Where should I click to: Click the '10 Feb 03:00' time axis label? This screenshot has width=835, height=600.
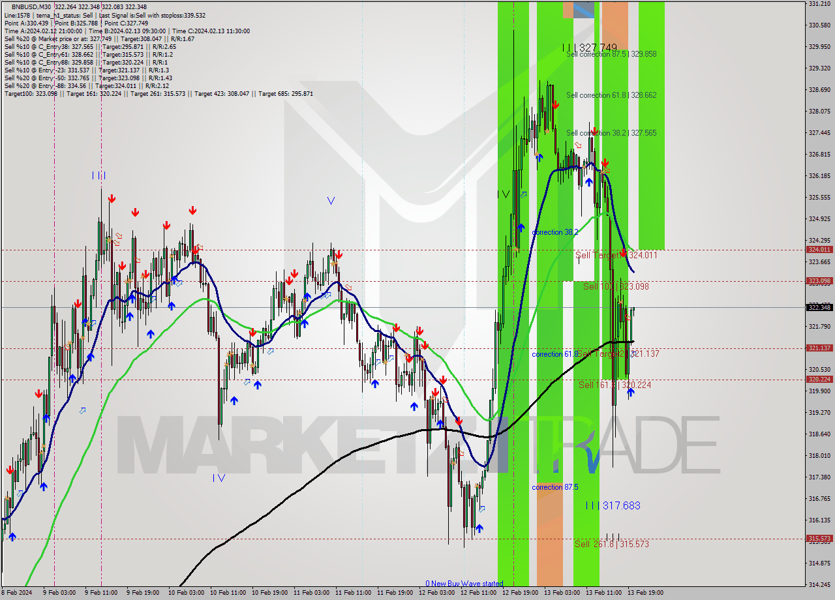click(186, 593)
